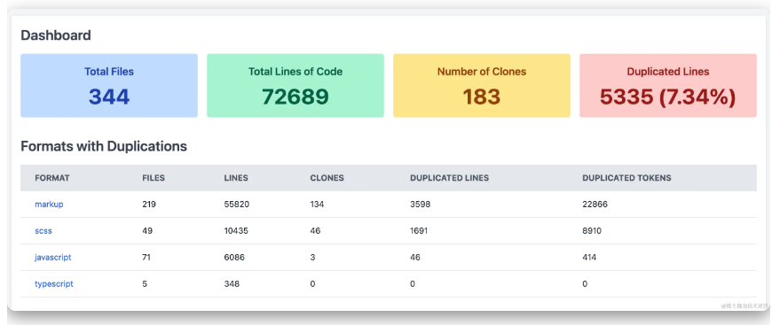Open the typescript format link
Screen dimensions: 772x325
click(x=53, y=283)
